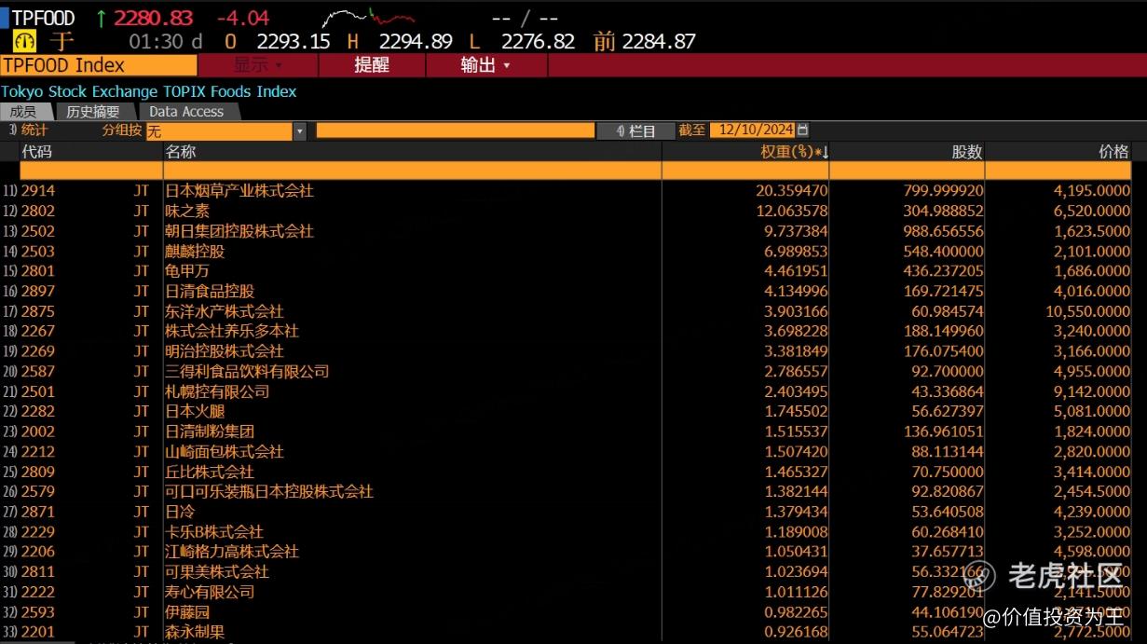Image resolution: width=1147 pixels, height=644 pixels.
Task: Click weight value 12.063578
Action: 792,211
